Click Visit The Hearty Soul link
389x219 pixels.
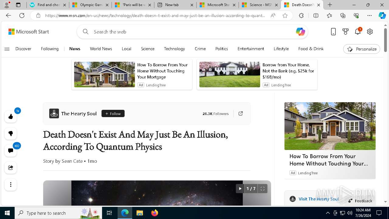pos(318,199)
